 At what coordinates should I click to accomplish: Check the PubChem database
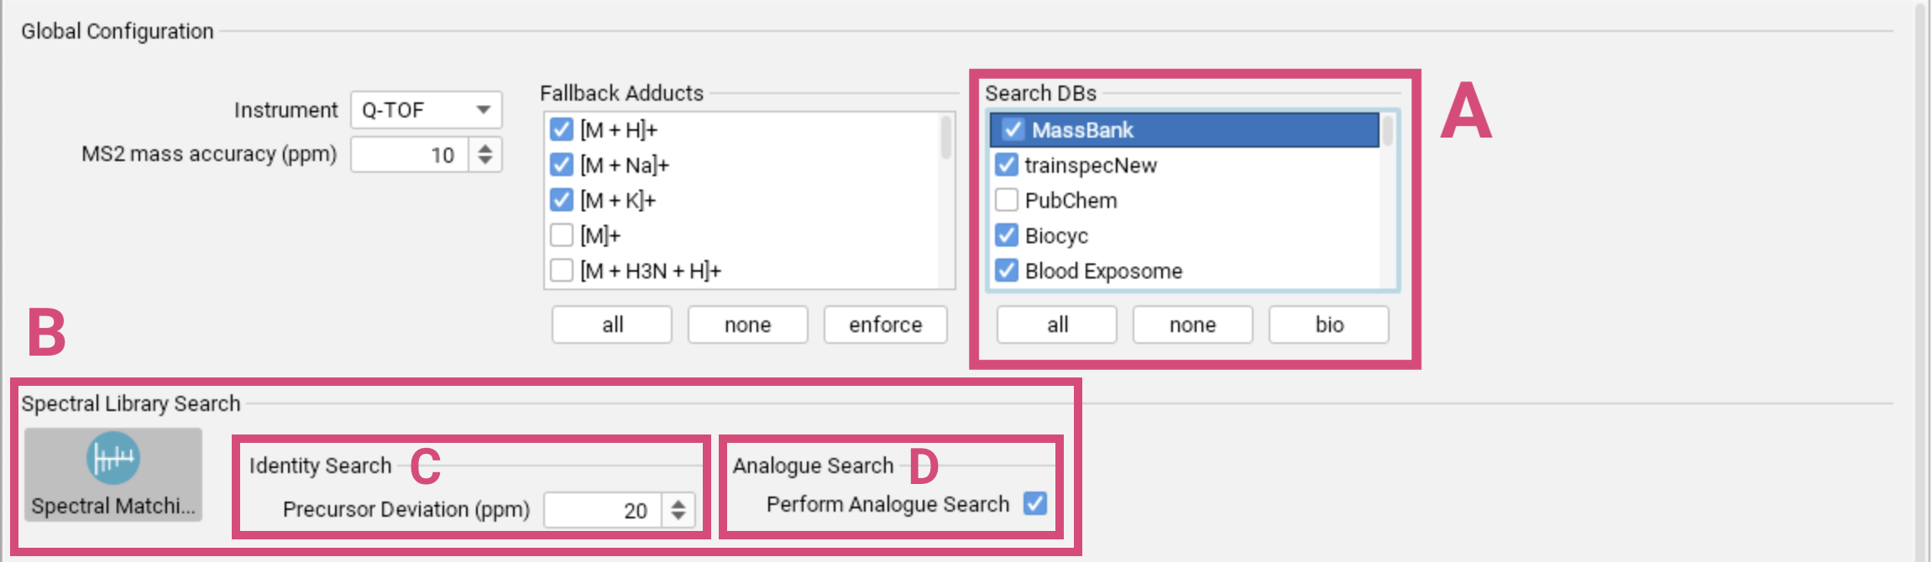pyautogui.click(x=1007, y=200)
